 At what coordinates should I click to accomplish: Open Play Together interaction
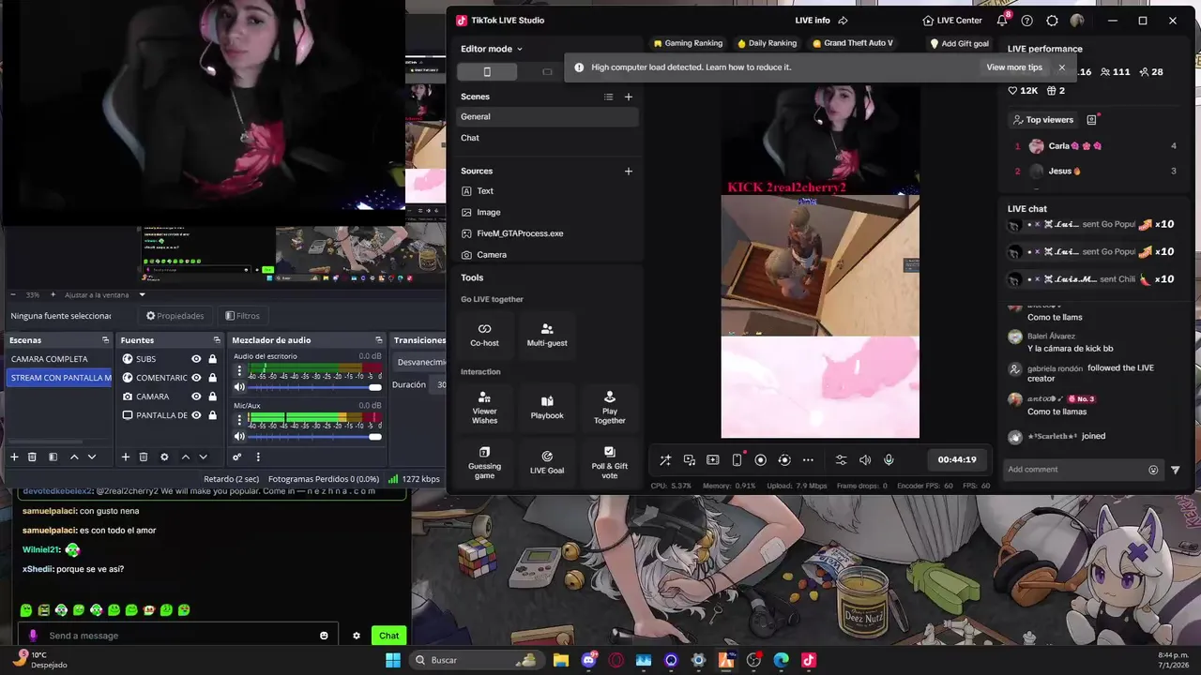[x=610, y=408]
